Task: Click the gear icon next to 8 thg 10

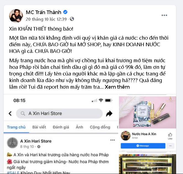Action: (39, 146)
